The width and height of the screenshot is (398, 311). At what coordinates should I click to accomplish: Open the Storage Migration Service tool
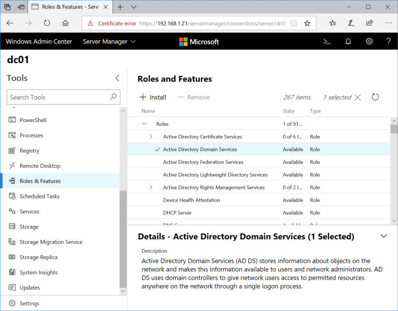click(x=50, y=242)
